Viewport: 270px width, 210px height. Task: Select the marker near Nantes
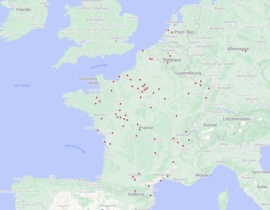point(101,118)
